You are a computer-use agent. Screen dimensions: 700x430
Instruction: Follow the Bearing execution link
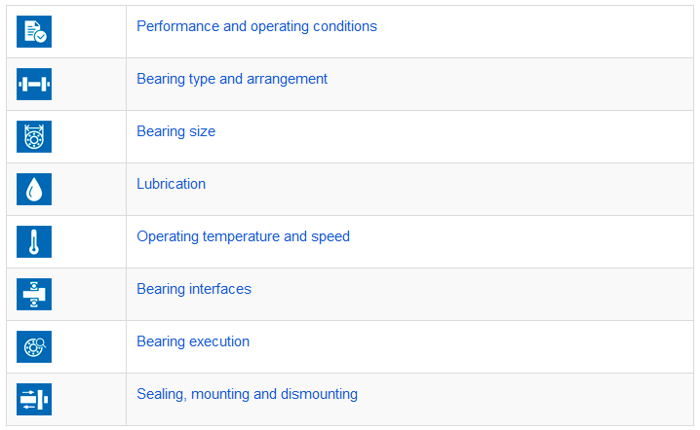pyautogui.click(x=193, y=341)
